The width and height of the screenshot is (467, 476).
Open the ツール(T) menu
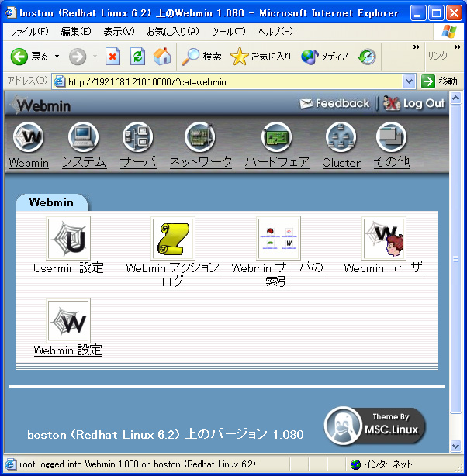pos(228,32)
